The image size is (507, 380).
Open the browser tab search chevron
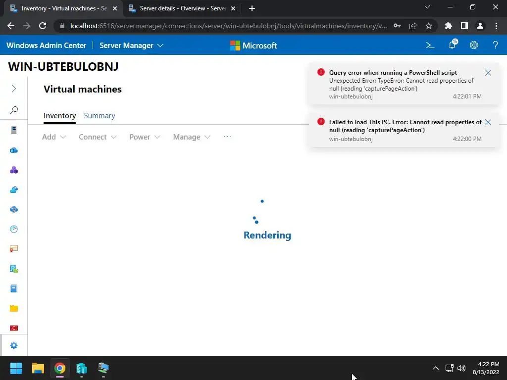(427, 7)
